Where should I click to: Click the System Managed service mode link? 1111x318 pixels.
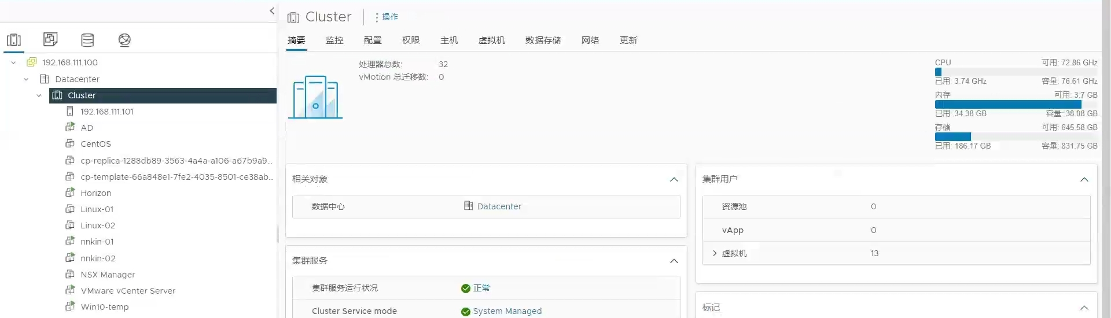click(x=507, y=311)
